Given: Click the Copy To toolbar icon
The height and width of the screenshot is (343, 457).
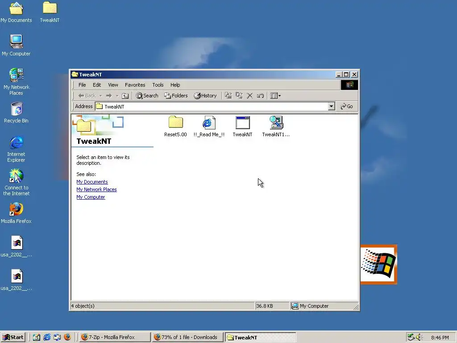Looking at the screenshot, I should pyautogui.click(x=239, y=96).
